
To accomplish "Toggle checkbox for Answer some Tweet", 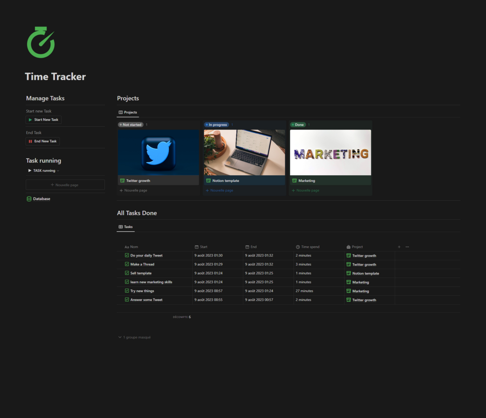I will coord(127,299).
